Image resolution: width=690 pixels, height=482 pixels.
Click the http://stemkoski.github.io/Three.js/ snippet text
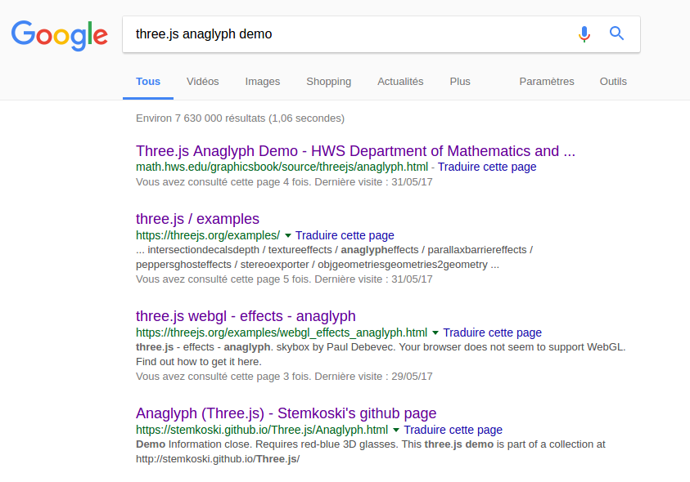pyautogui.click(x=218, y=459)
